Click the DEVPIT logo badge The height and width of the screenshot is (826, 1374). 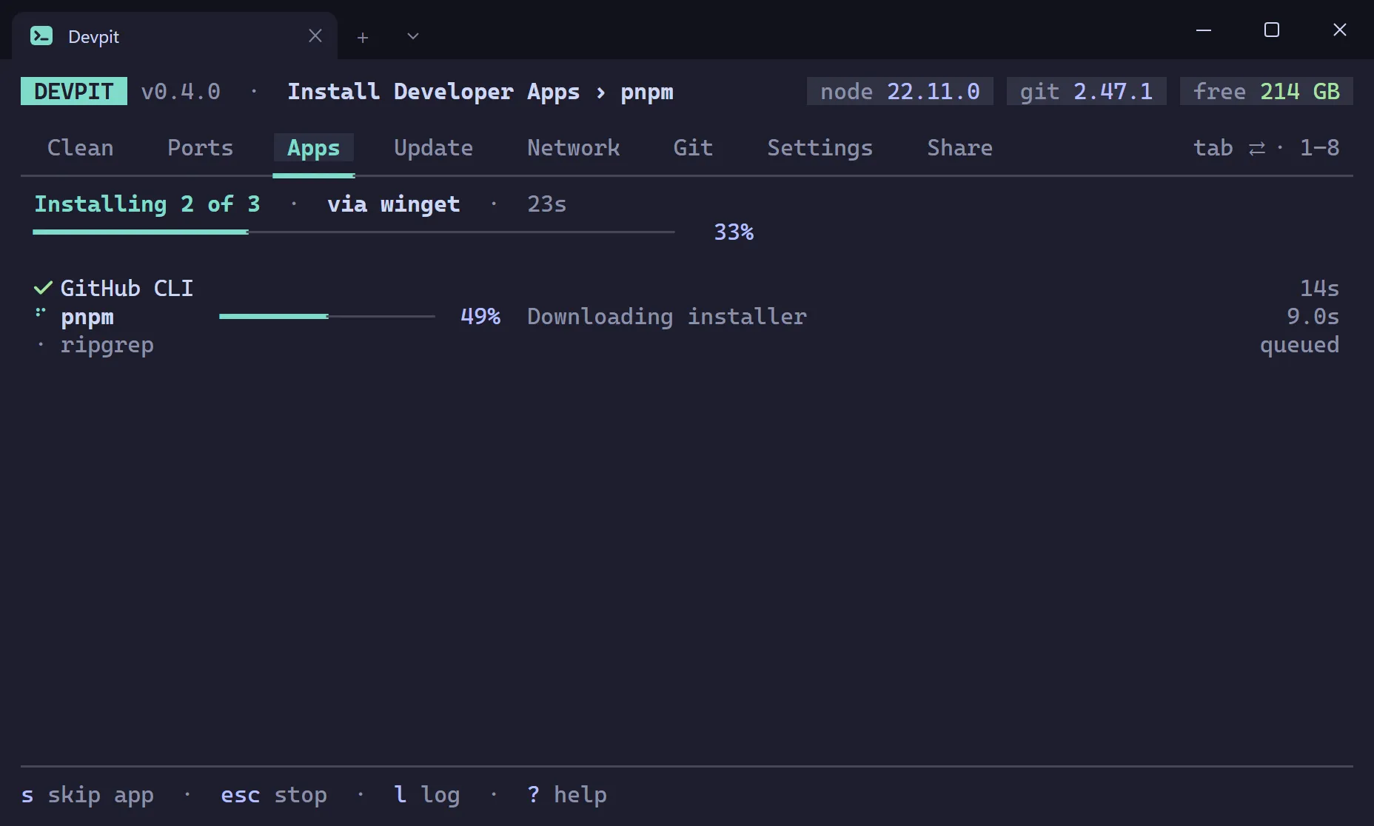click(74, 91)
